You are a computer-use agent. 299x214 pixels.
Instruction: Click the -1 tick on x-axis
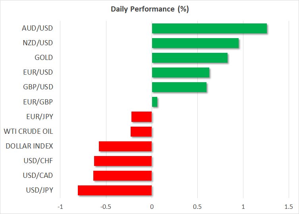(60, 207)
